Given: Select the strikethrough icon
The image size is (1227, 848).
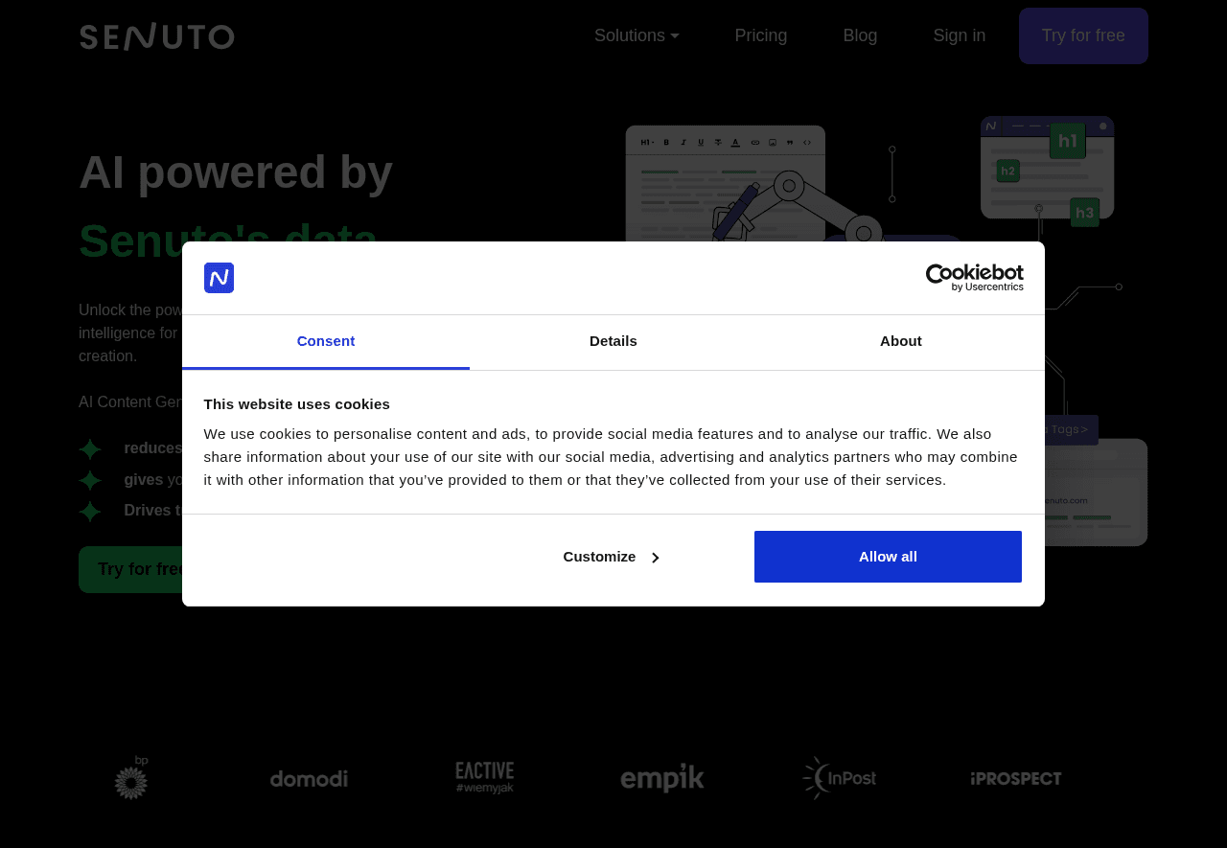Looking at the screenshot, I should tap(718, 142).
